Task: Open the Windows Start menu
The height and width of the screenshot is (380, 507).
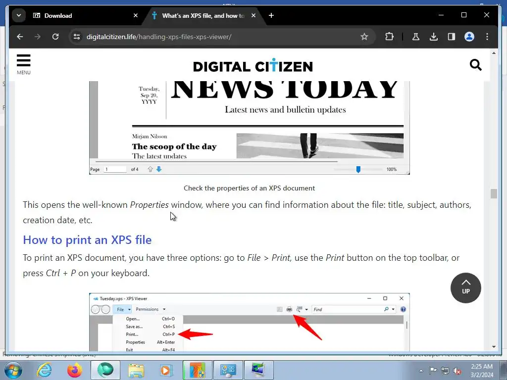Action: [13, 370]
